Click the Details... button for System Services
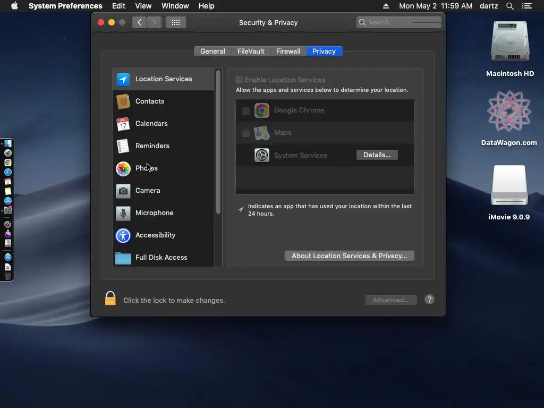The height and width of the screenshot is (408, 544). [377, 155]
